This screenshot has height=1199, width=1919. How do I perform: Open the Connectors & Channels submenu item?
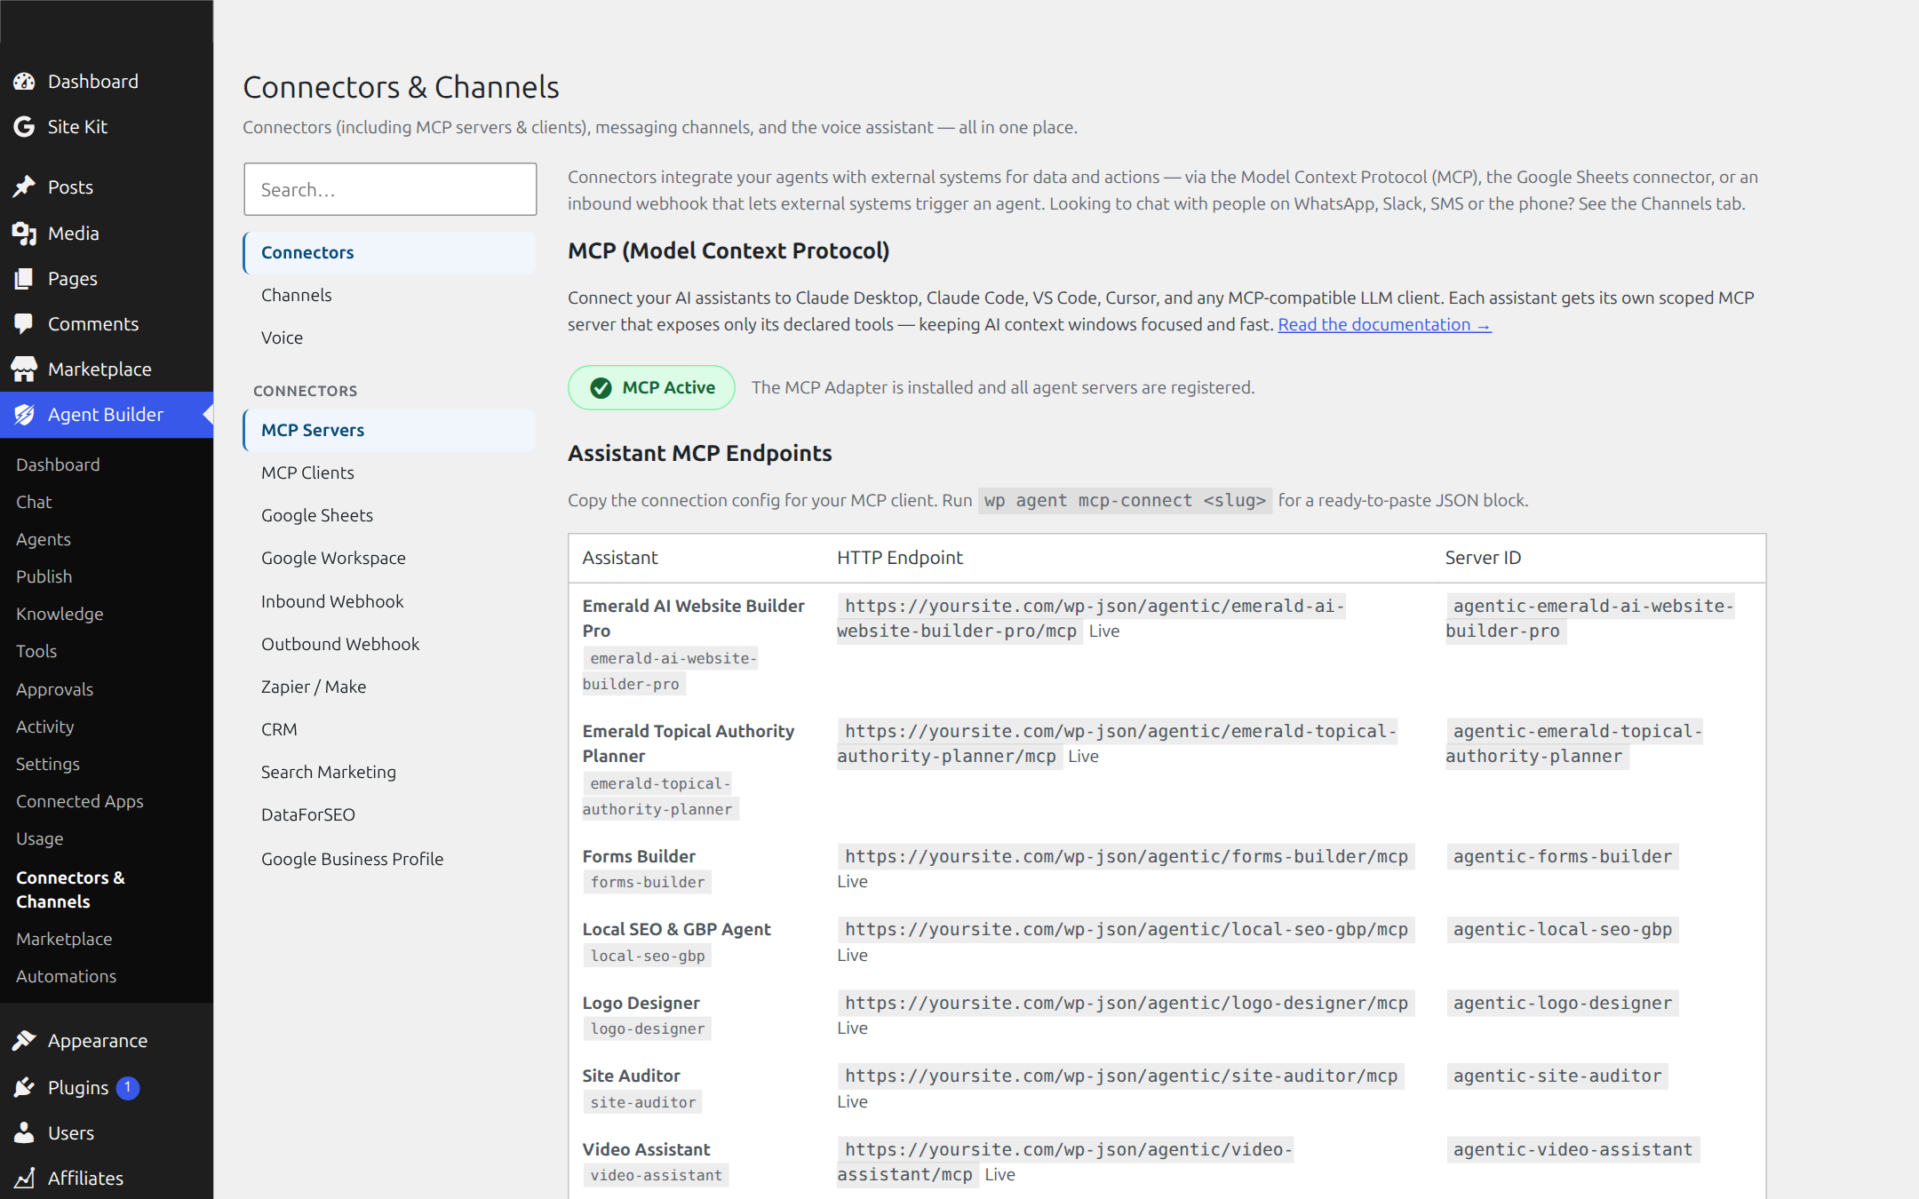click(x=70, y=890)
